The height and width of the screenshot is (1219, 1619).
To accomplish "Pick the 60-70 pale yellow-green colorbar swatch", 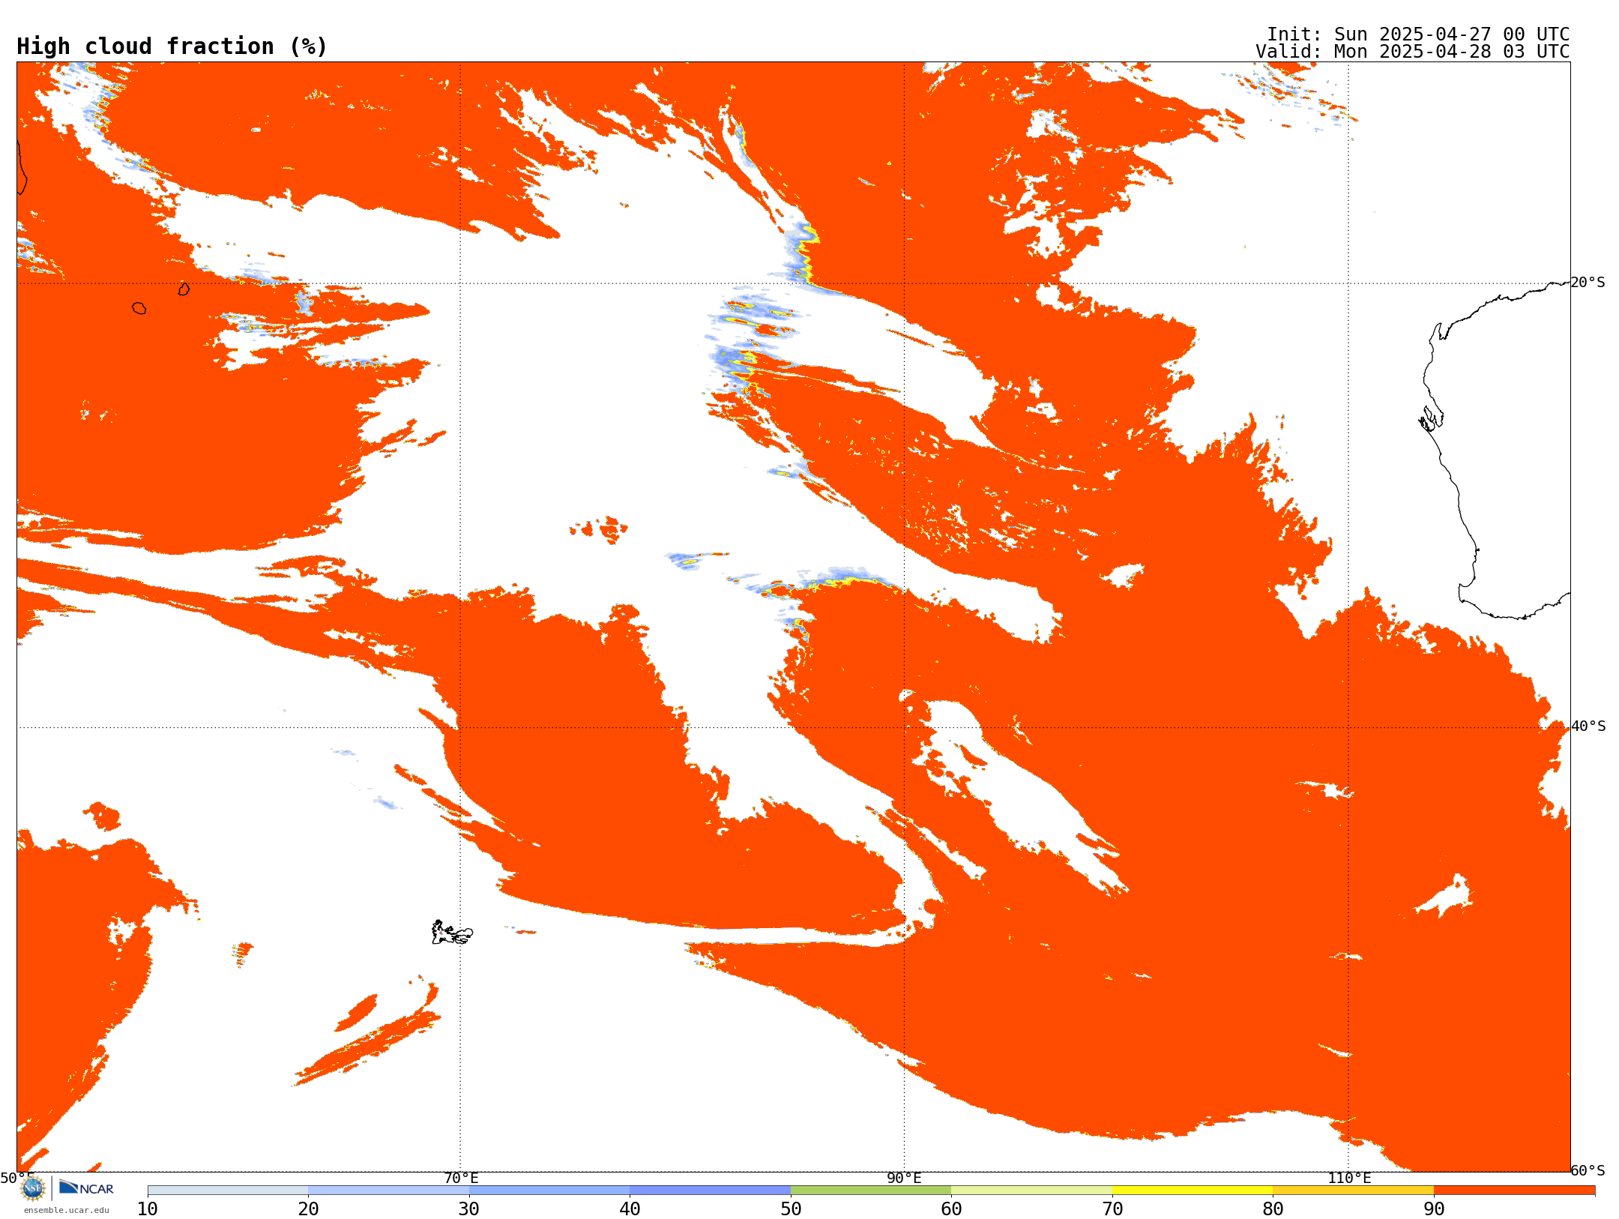I will click(x=1031, y=1191).
